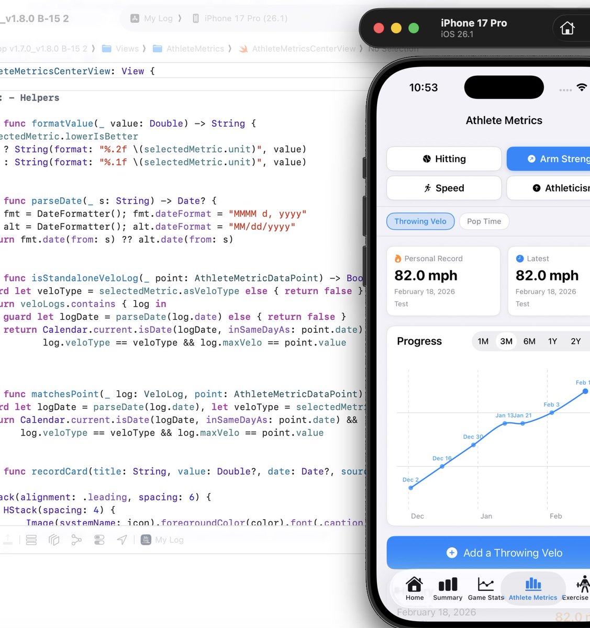The width and height of the screenshot is (590, 628).
Task: Switch to the Game Stats tab
Action: 486,588
